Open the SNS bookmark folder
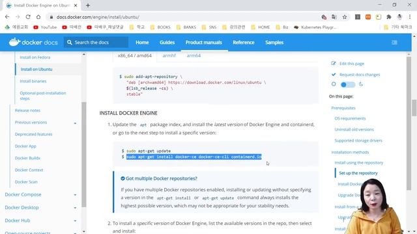417x234 pixels. (209, 27)
